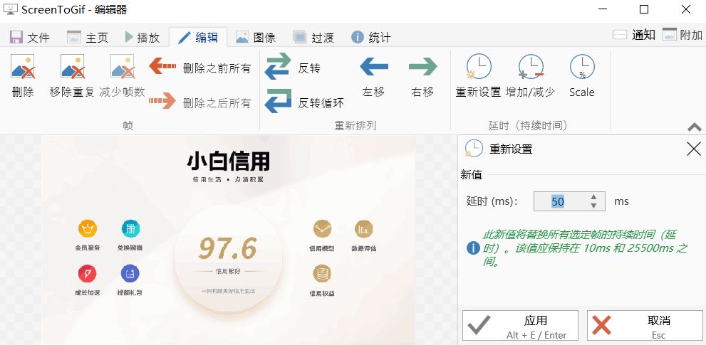The height and width of the screenshot is (345, 706).
Task: Select the 编辑 tab
Action: (198, 37)
